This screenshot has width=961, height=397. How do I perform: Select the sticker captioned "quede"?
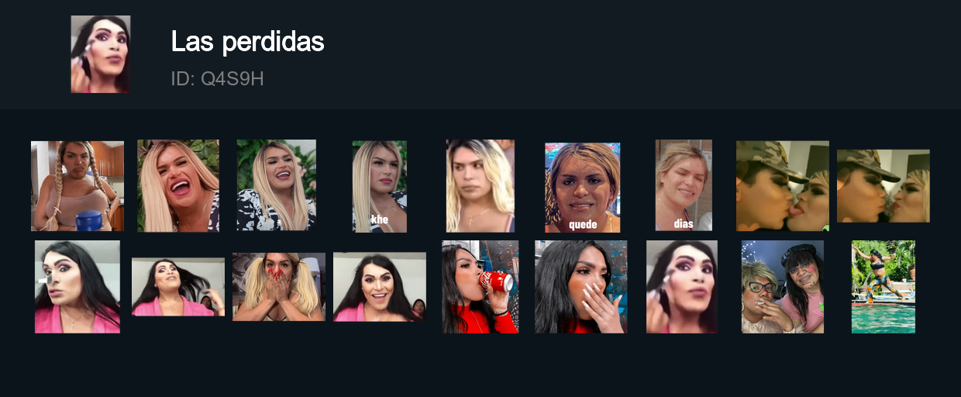pyautogui.click(x=582, y=187)
